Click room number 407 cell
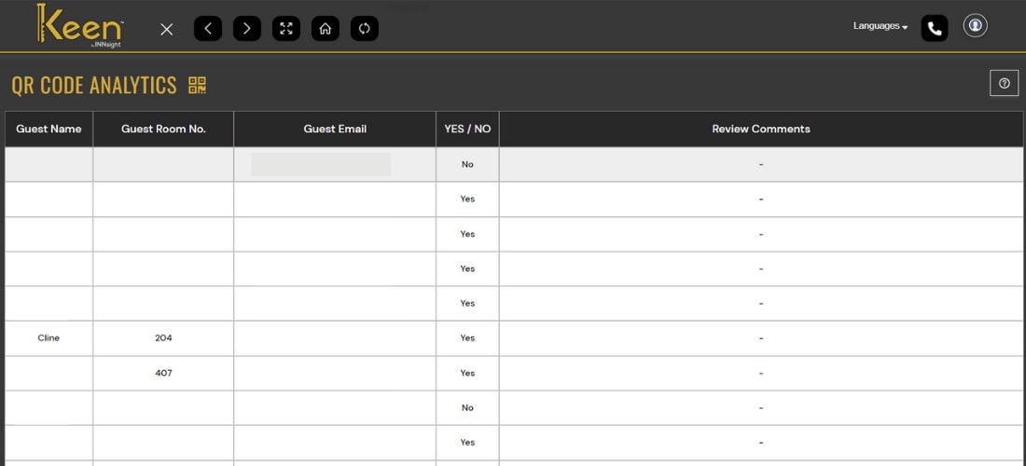This screenshot has width=1026, height=466. pyautogui.click(x=163, y=373)
